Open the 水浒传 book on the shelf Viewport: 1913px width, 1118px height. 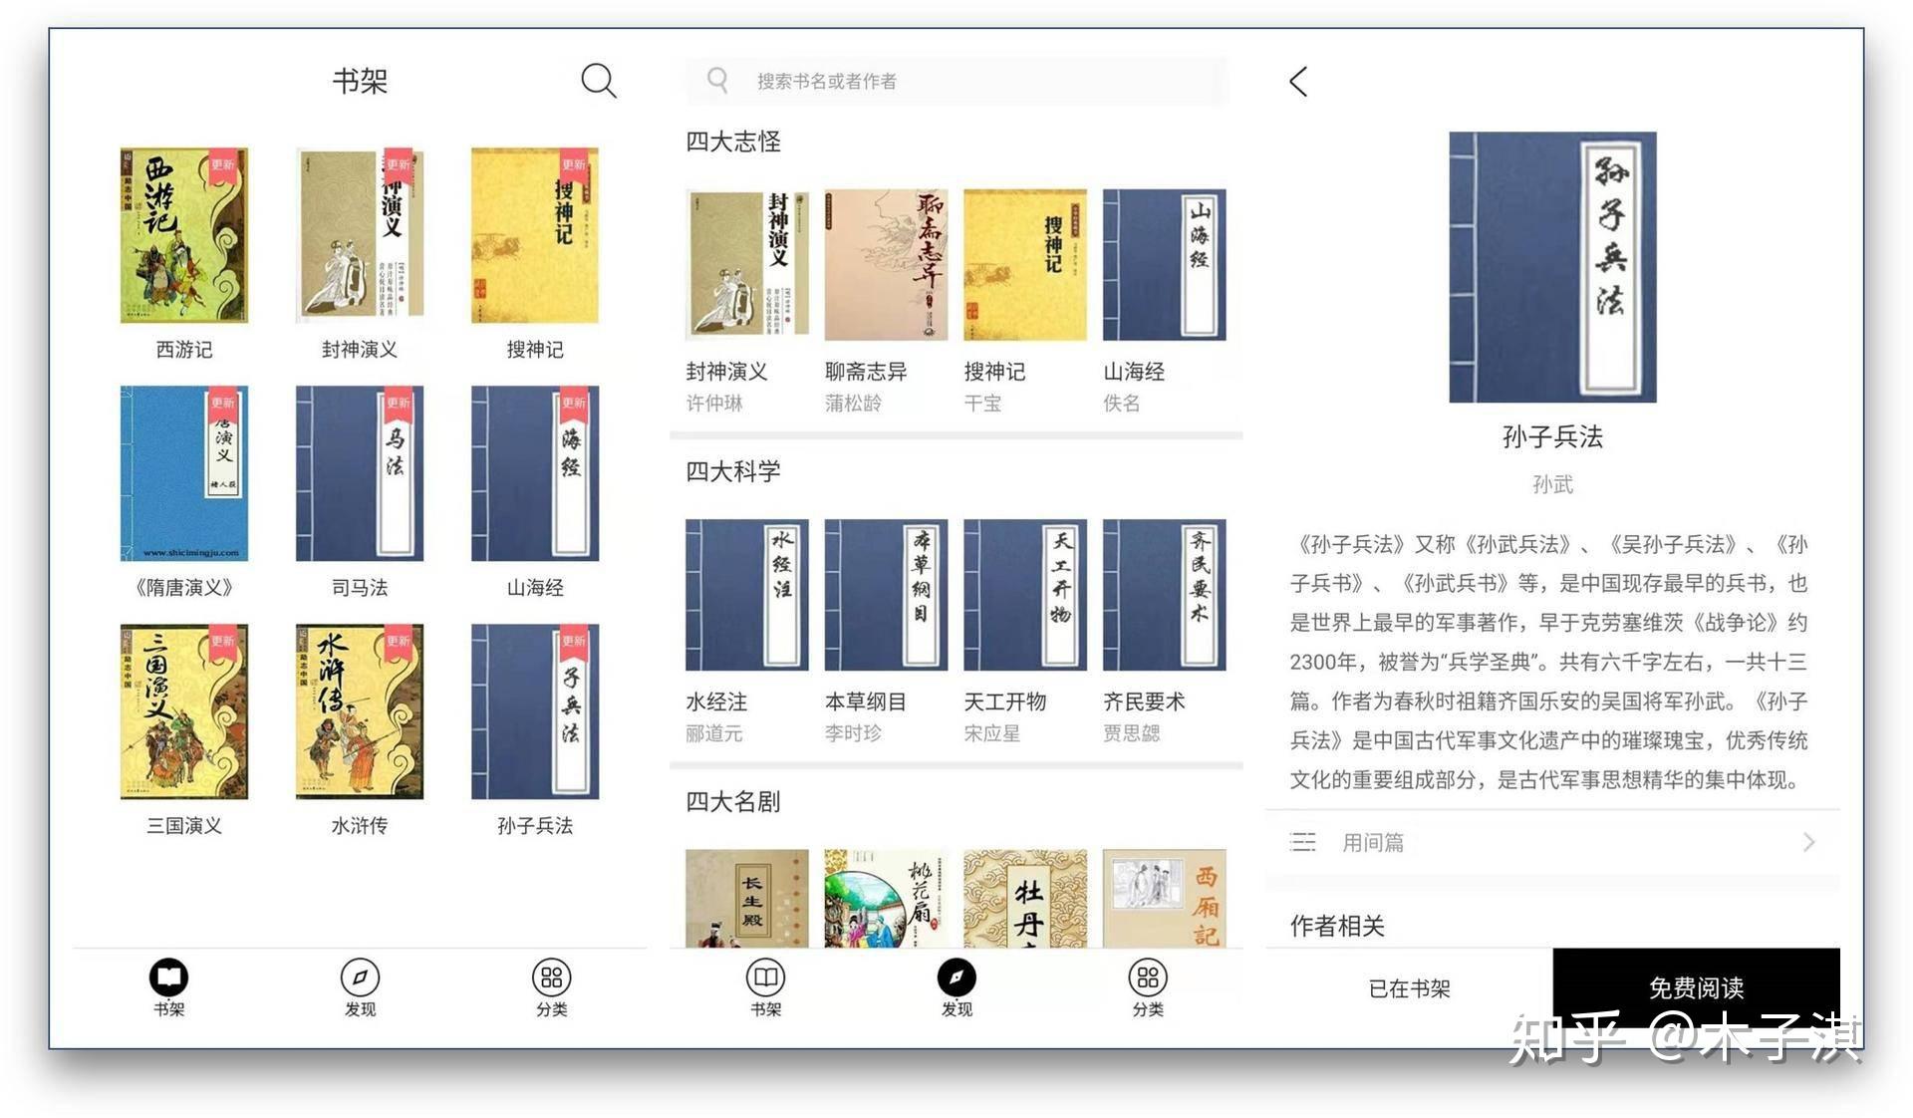pyautogui.click(x=360, y=711)
